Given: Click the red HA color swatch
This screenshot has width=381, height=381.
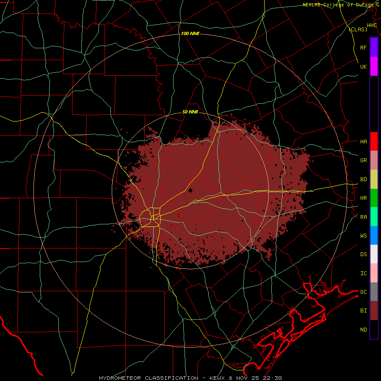Looking at the screenshot, I should click(374, 141).
